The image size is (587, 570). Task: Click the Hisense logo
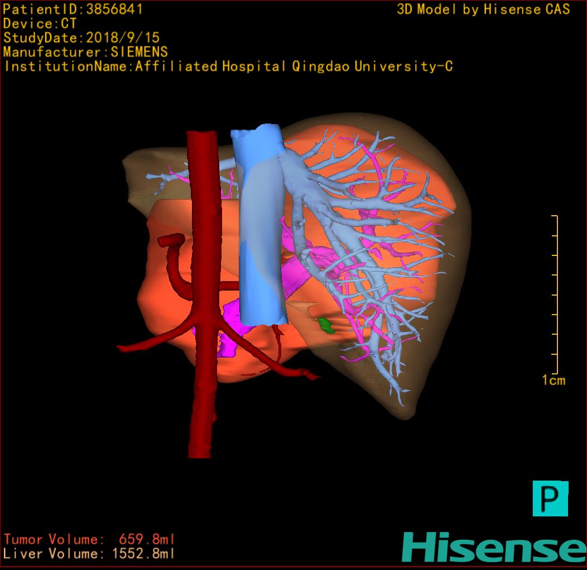[494, 547]
